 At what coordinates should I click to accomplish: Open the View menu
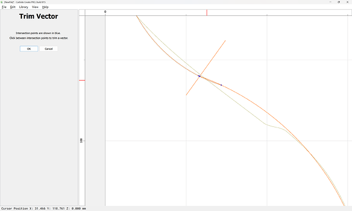click(35, 7)
